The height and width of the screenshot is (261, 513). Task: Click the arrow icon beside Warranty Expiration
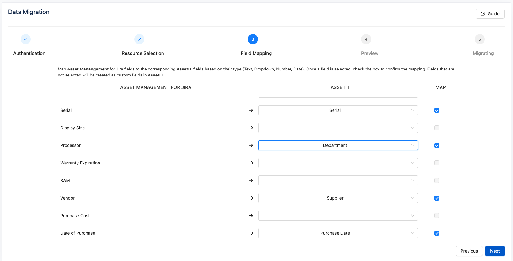251,163
